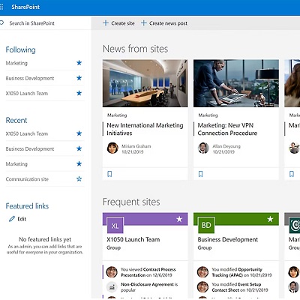Click the Featured links heading
300x300 pixels.
(x=27, y=206)
